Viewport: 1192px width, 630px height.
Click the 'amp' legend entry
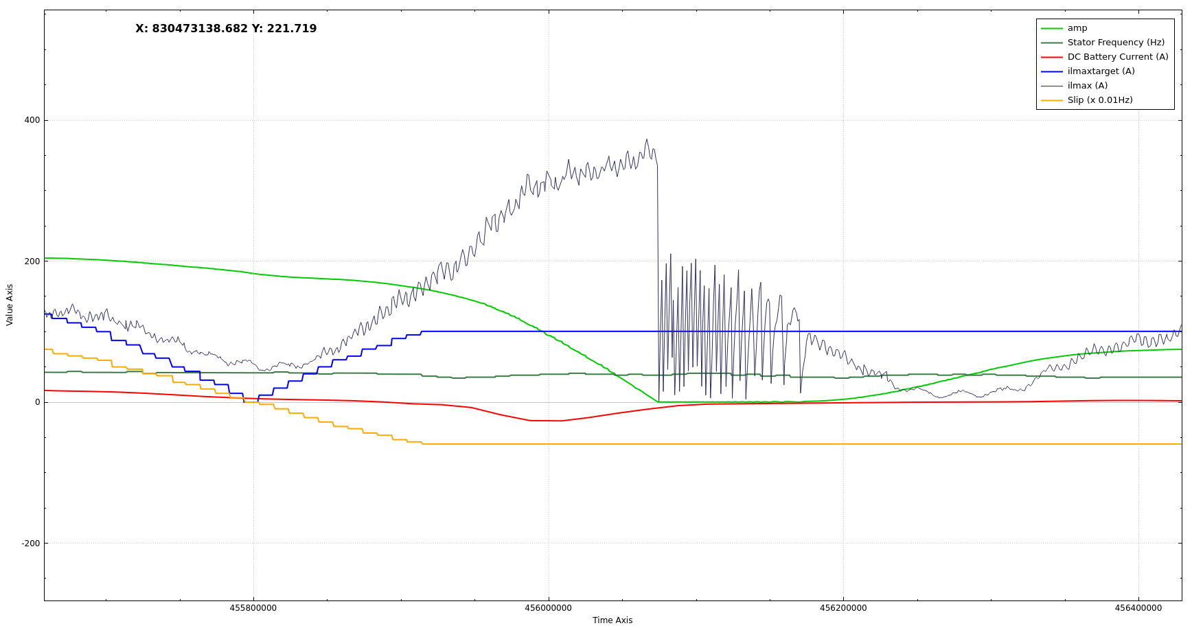[x=1077, y=28]
